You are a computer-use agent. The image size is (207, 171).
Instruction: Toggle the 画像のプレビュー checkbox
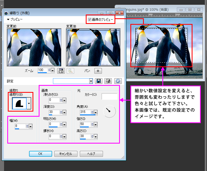[90, 19]
